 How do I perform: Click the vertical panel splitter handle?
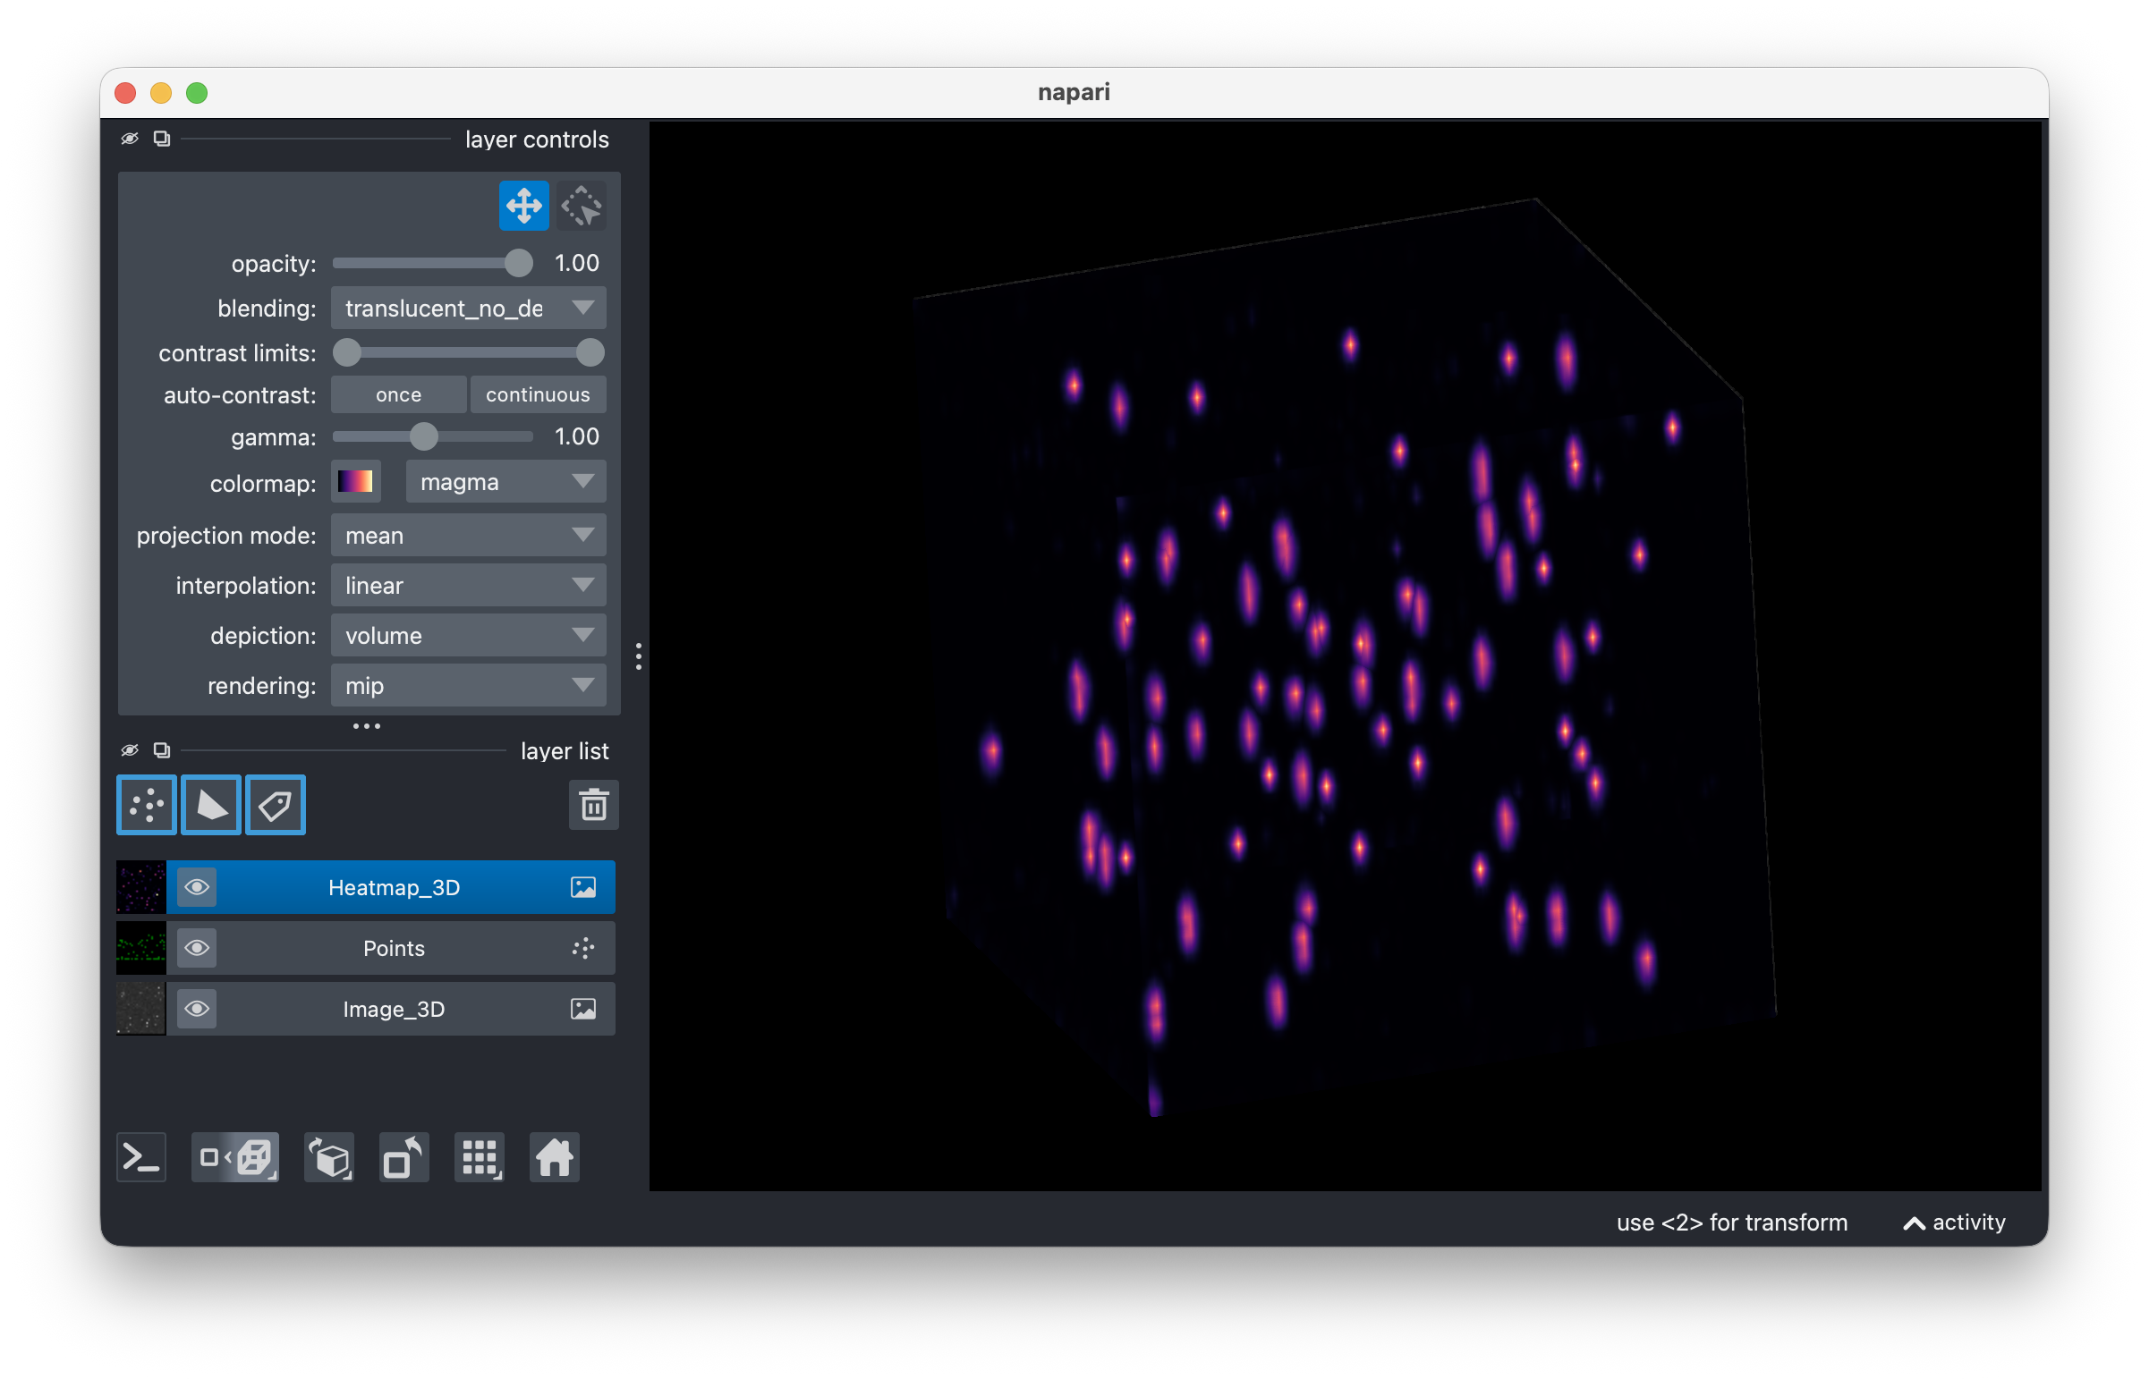pos(638,656)
